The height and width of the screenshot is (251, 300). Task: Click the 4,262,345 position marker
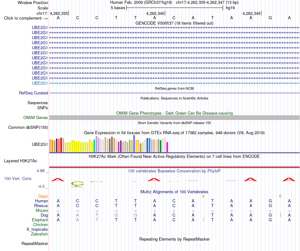[252, 13]
